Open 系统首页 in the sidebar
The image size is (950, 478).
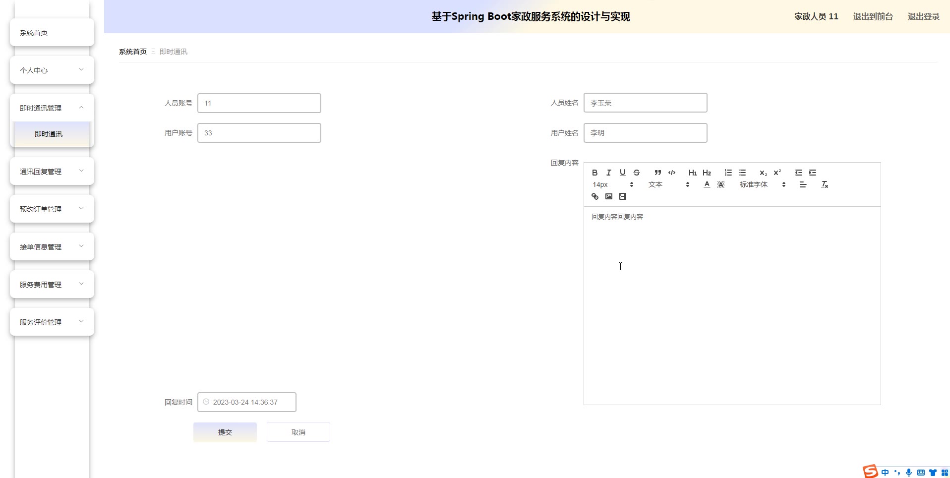52,33
